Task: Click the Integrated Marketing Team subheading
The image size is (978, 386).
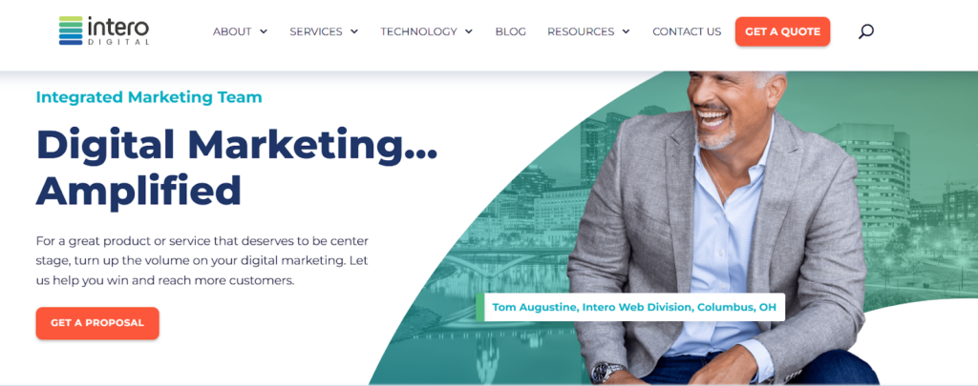Action: coord(149,97)
